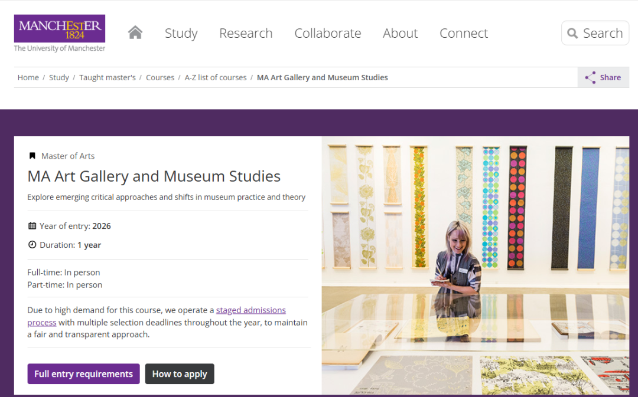Select About in the top navigation
Image resolution: width=638 pixels, height=397 pixels.
pyautogui.click(x=400, y=33)
